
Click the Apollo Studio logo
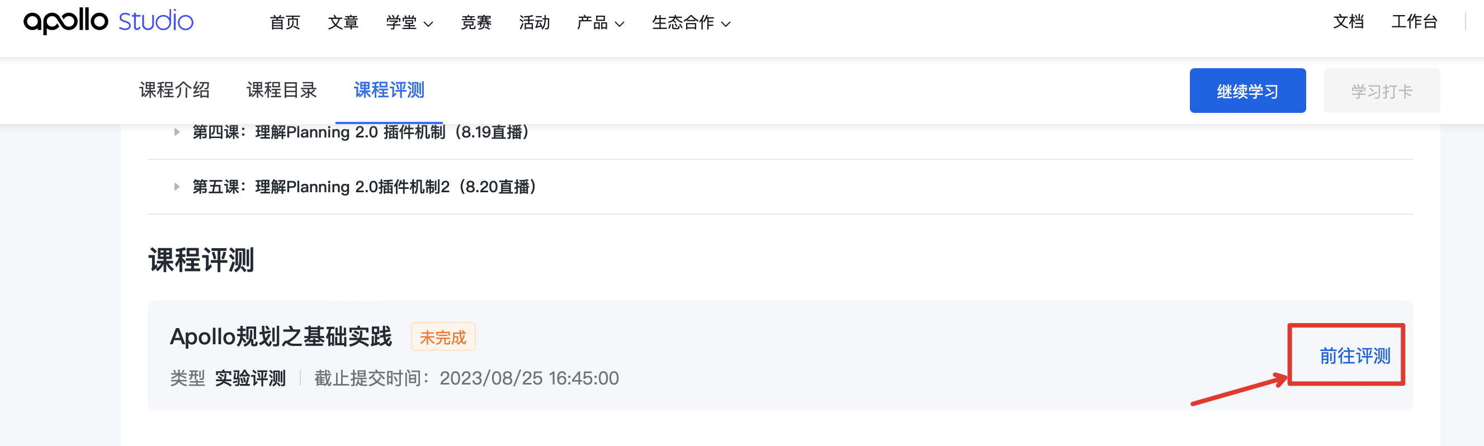click(108, 21)
